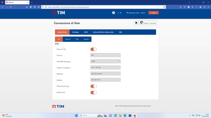
Task: Open a new browser tab with plus icon
Action: (x=32, y=2)
